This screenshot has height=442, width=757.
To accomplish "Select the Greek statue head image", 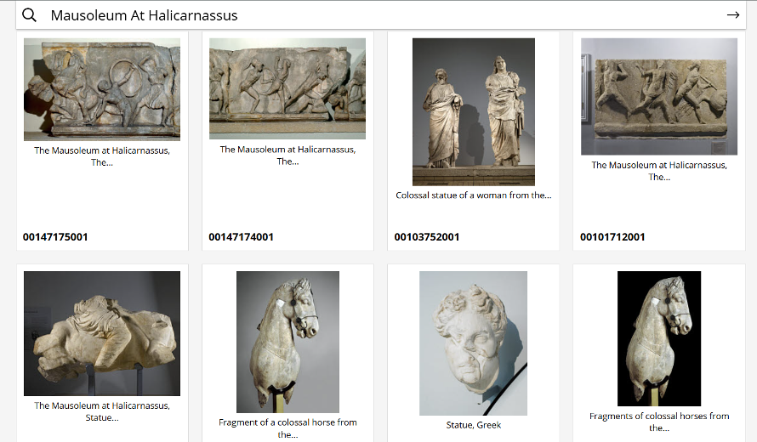I will (x=474, y=342).
